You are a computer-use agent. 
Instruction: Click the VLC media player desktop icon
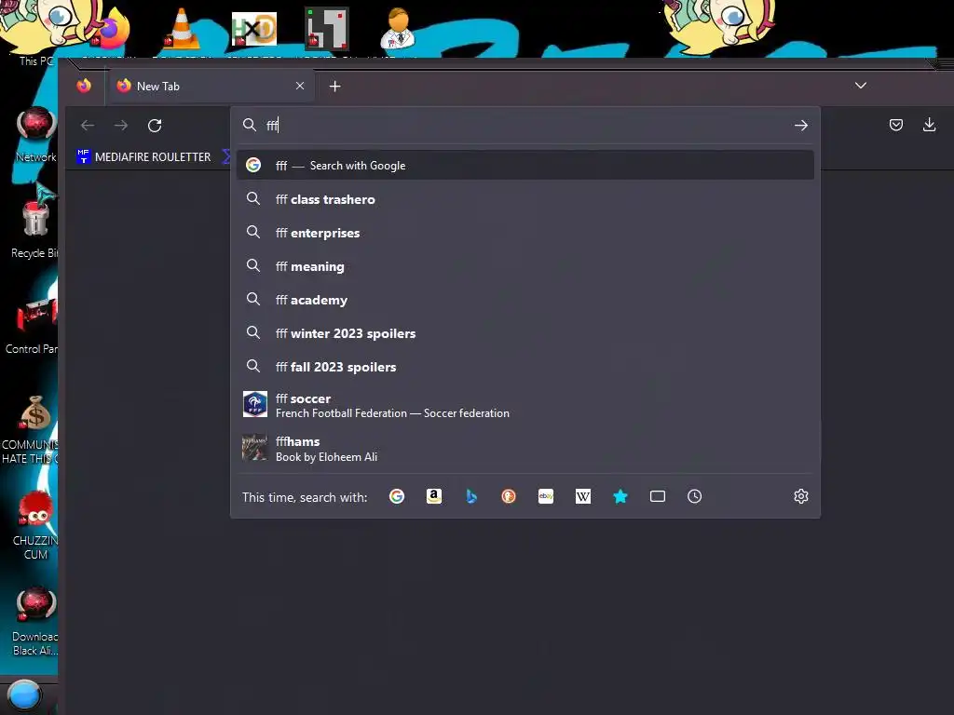tap(182, 29)
